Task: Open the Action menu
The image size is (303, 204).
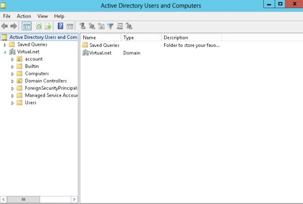Action: (24, 16)
